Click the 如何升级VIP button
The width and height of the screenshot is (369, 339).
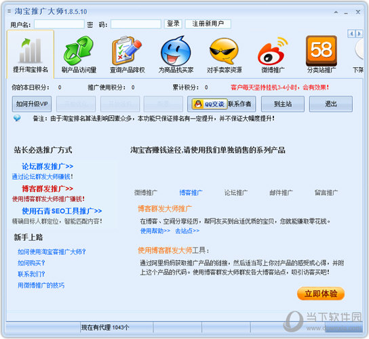click(32, 104)
